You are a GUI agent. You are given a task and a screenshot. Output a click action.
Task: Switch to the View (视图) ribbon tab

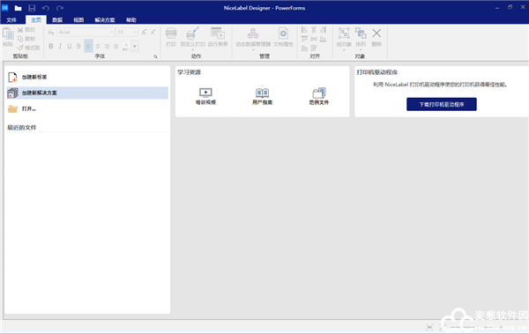(x=78, y=20)
